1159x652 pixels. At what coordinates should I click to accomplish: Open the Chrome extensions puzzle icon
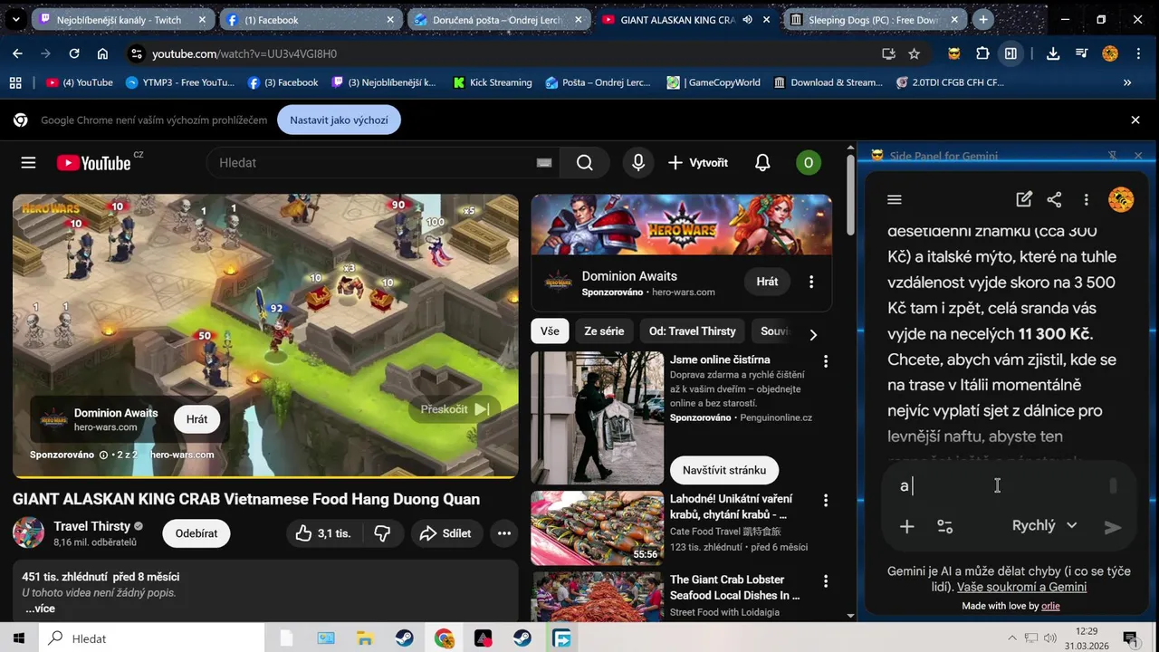[982, 53]
